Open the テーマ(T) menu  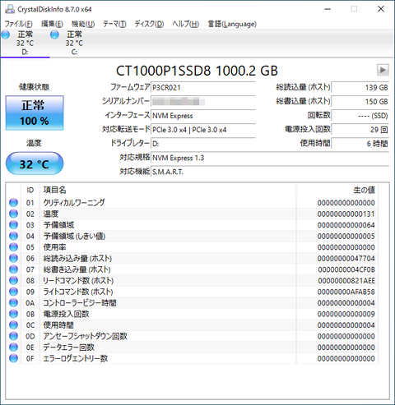click(x=114, y=24)
